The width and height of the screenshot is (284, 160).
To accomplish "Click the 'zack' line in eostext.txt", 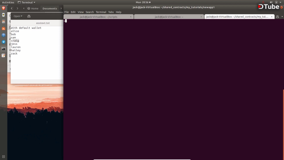I will pyautogui.click(x=14, y=53).
